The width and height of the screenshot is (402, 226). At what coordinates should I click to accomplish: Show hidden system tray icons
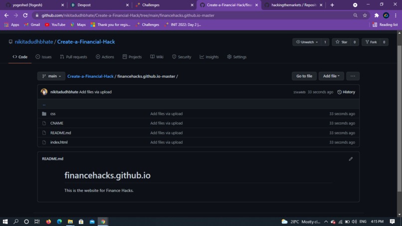326,222
